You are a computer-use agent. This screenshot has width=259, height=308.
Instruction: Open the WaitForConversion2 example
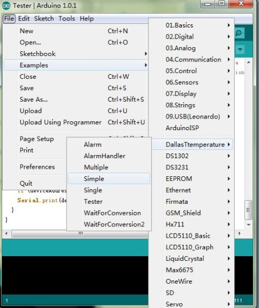(109, 224)
